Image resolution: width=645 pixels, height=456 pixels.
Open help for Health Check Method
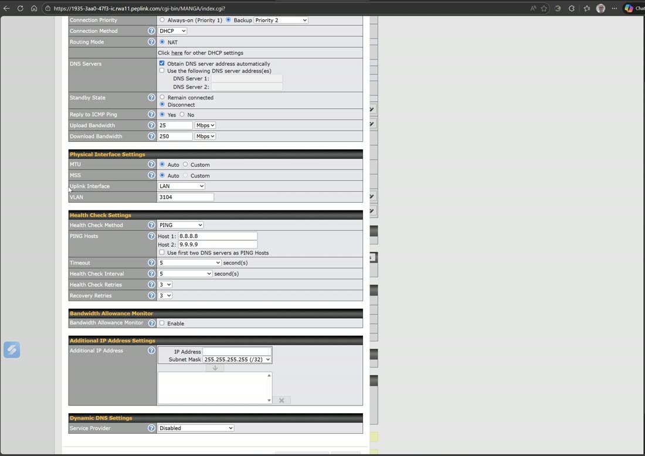coord(151,225)
